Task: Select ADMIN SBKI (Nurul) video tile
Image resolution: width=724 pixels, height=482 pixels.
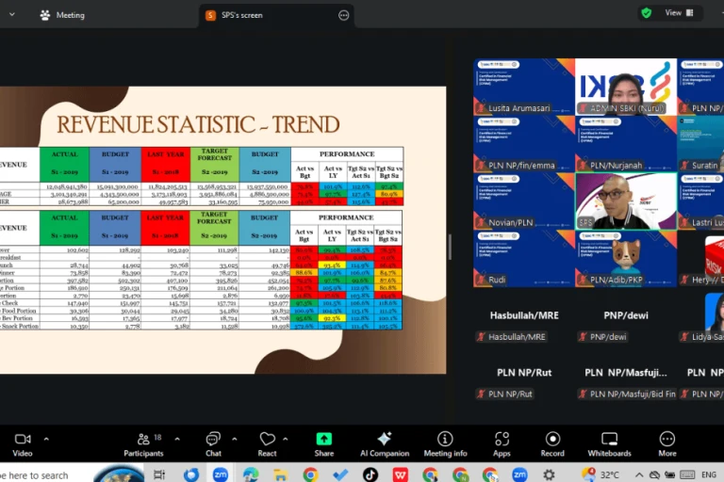Action: coord(626,87)
